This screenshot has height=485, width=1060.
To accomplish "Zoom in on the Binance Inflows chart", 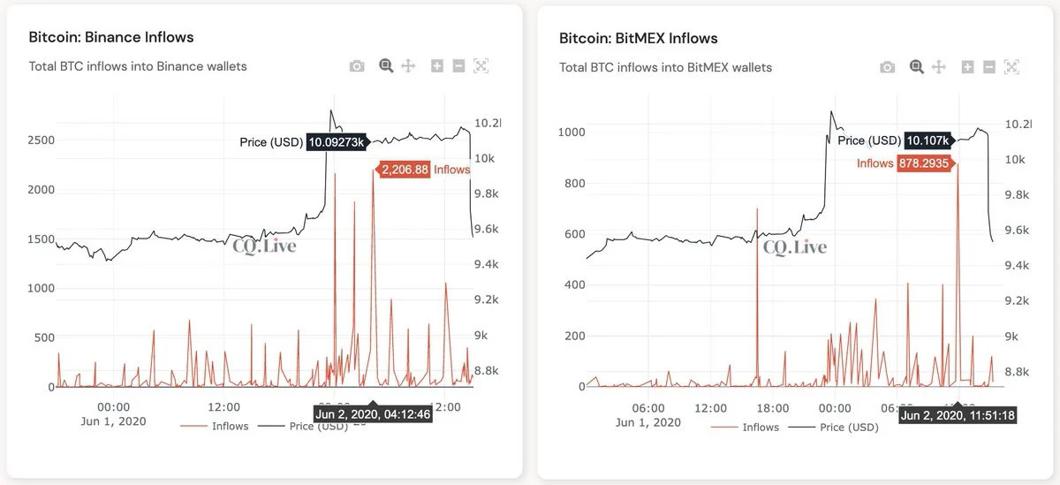I will [437, 66].
